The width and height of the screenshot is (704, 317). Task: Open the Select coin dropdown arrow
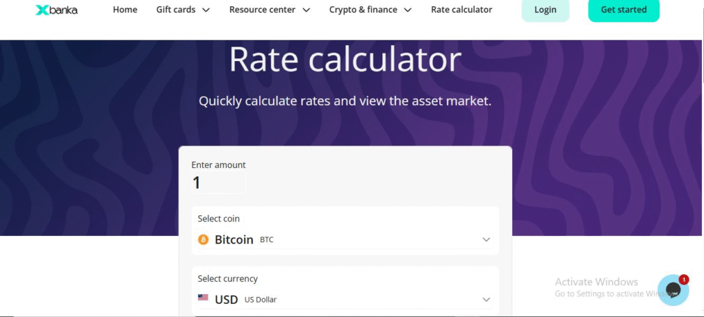pyautogui.click(x=486, y=239)
